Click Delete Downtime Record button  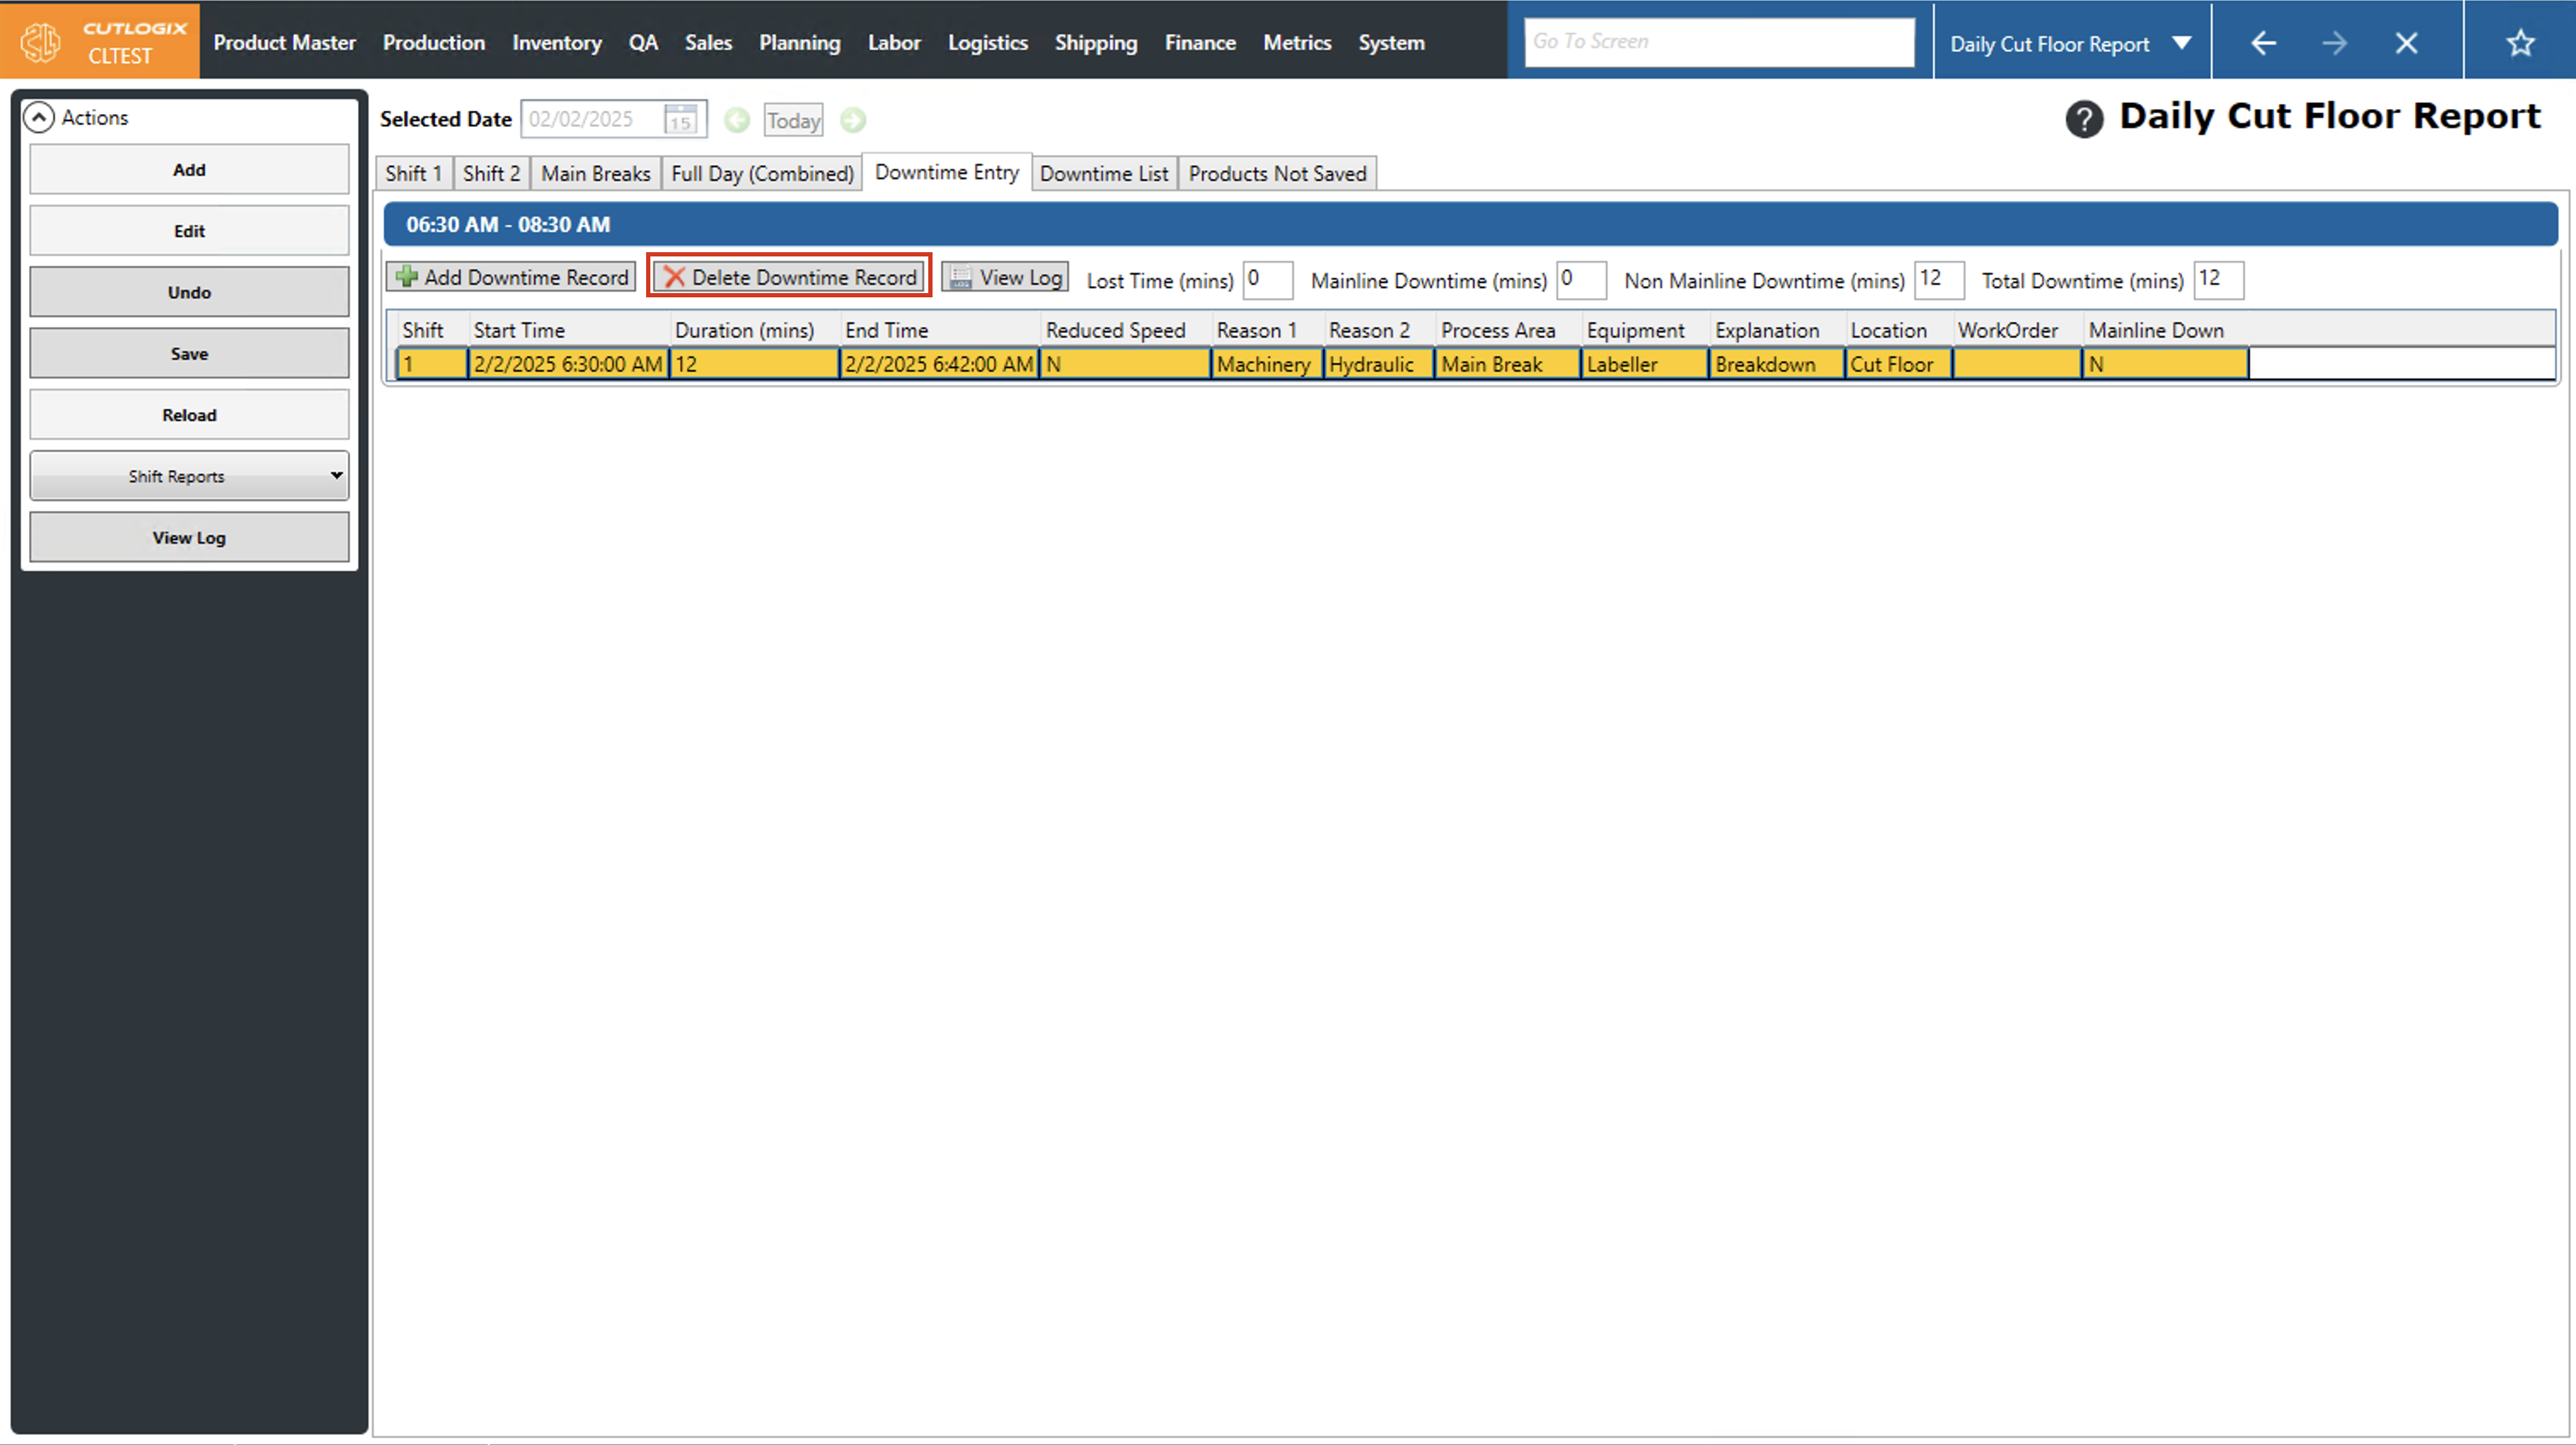(789, 277)
